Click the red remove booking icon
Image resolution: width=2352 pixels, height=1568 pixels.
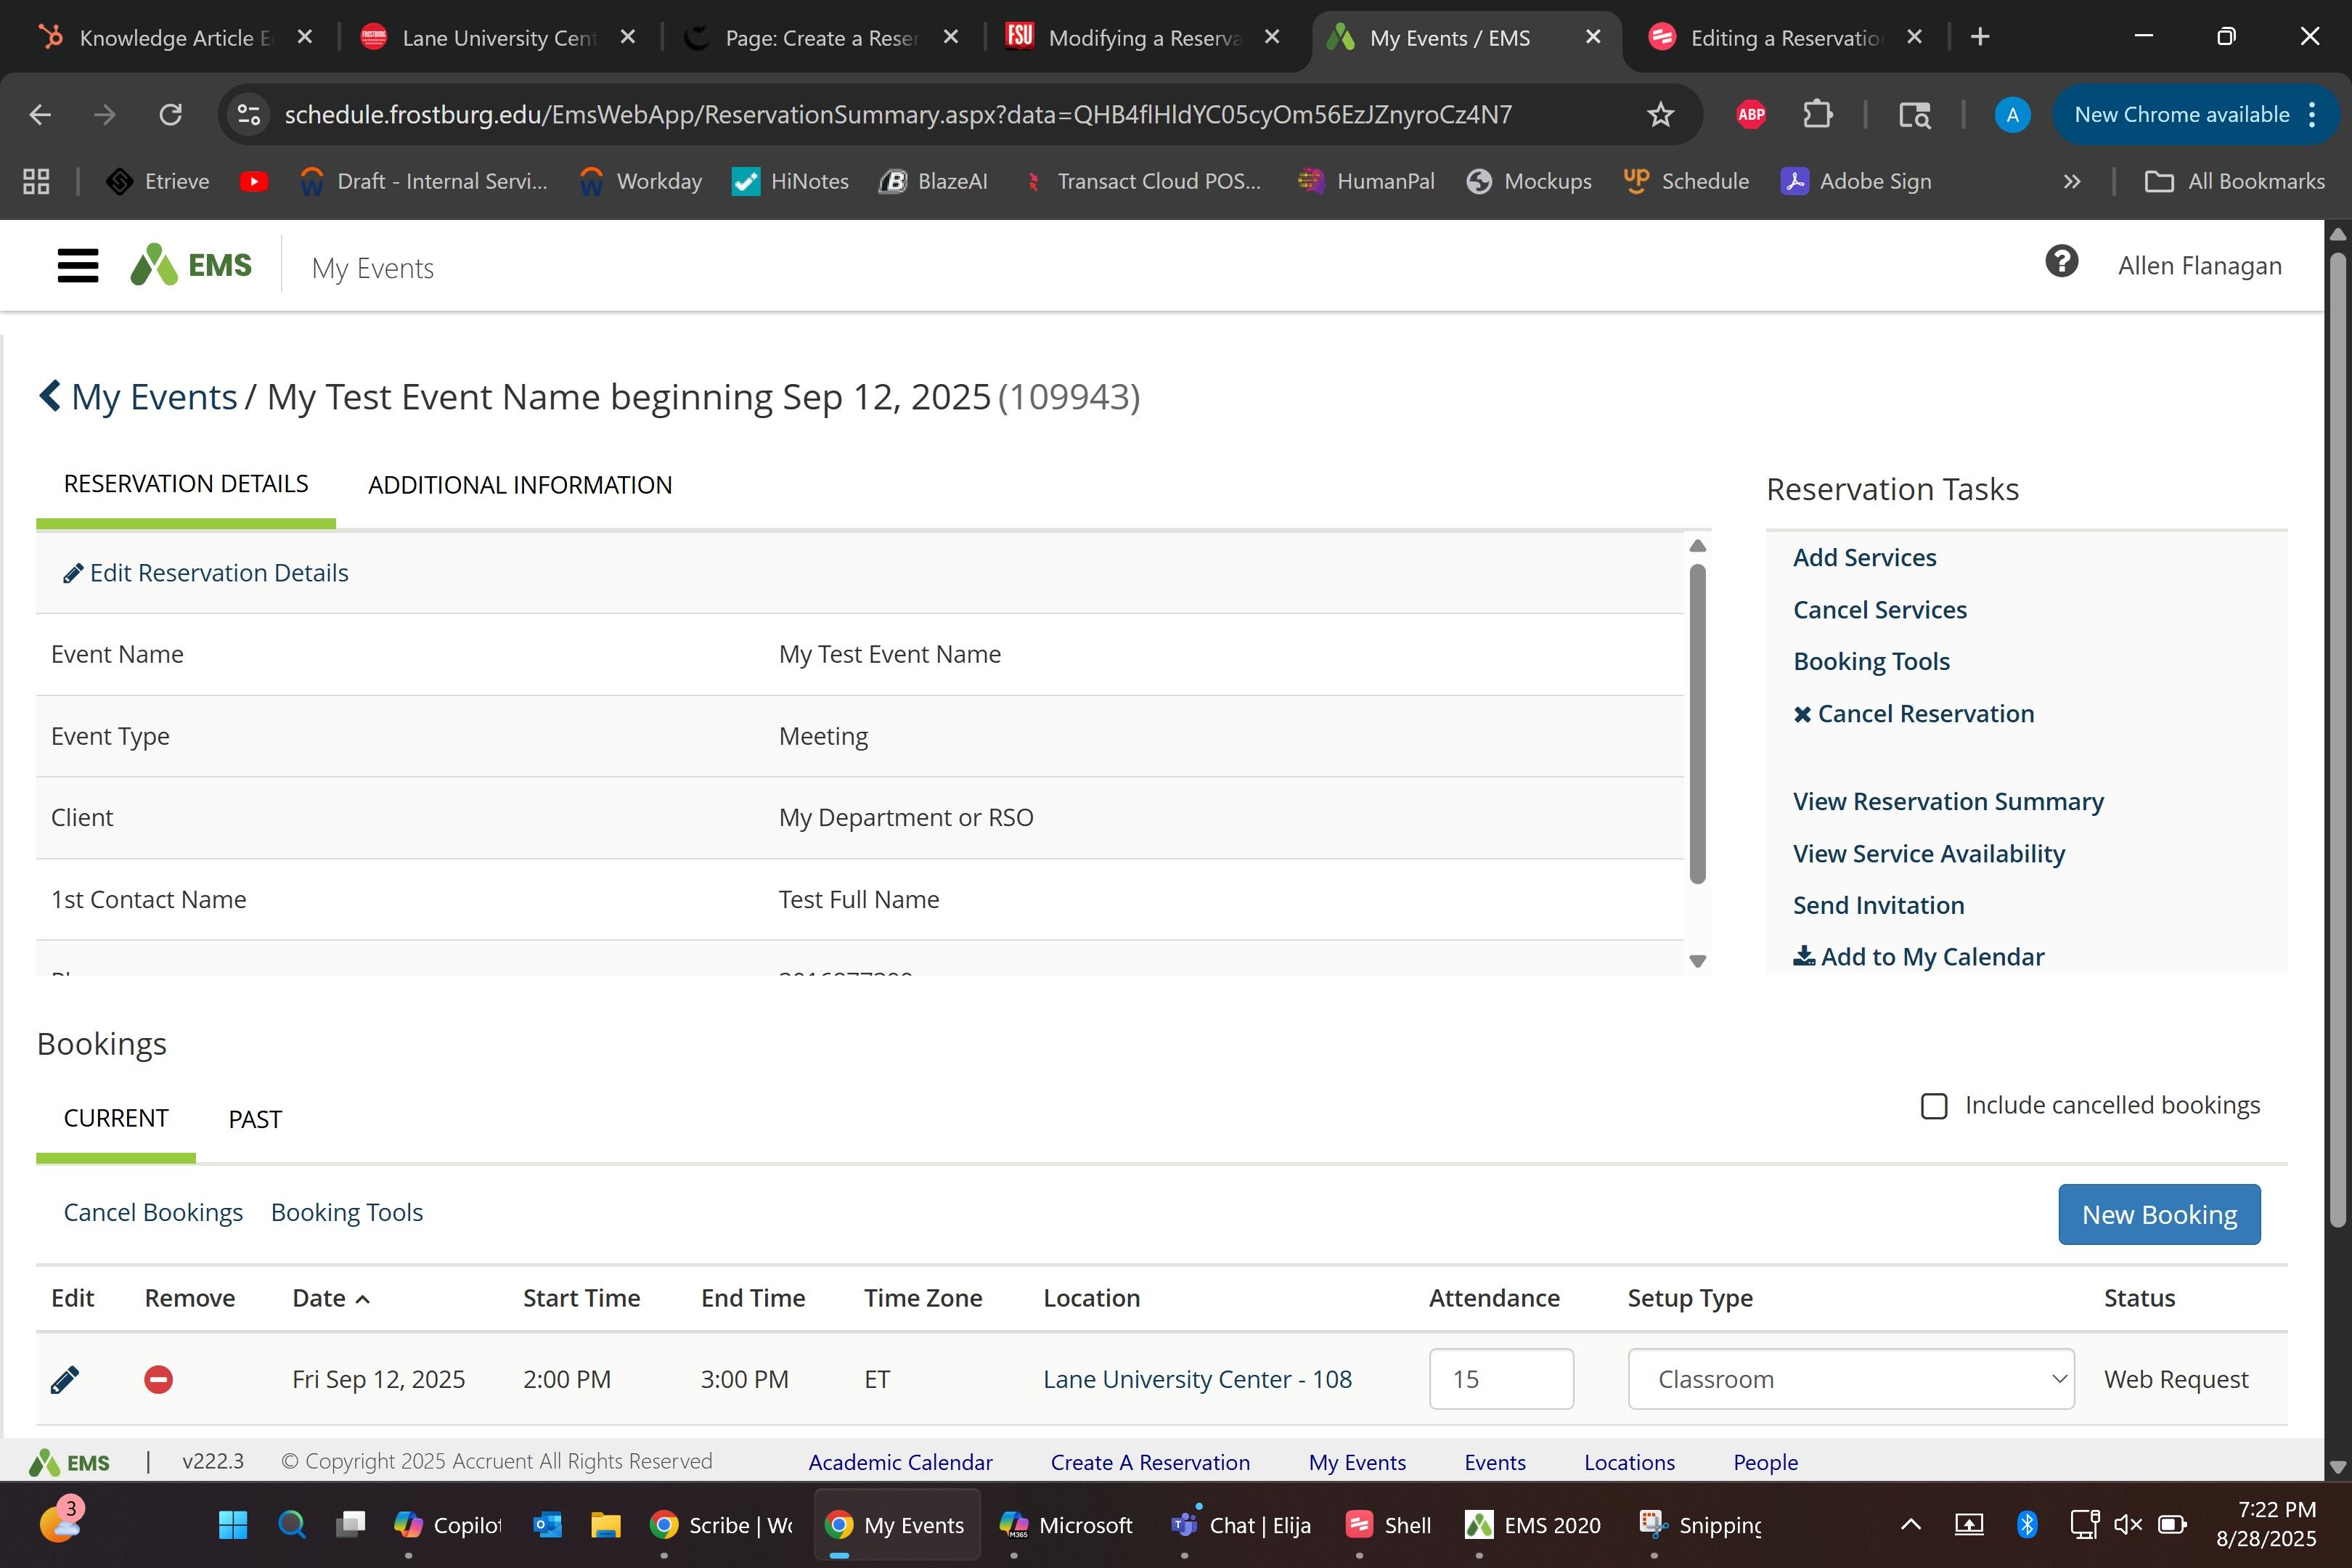tap(158, 1380)
